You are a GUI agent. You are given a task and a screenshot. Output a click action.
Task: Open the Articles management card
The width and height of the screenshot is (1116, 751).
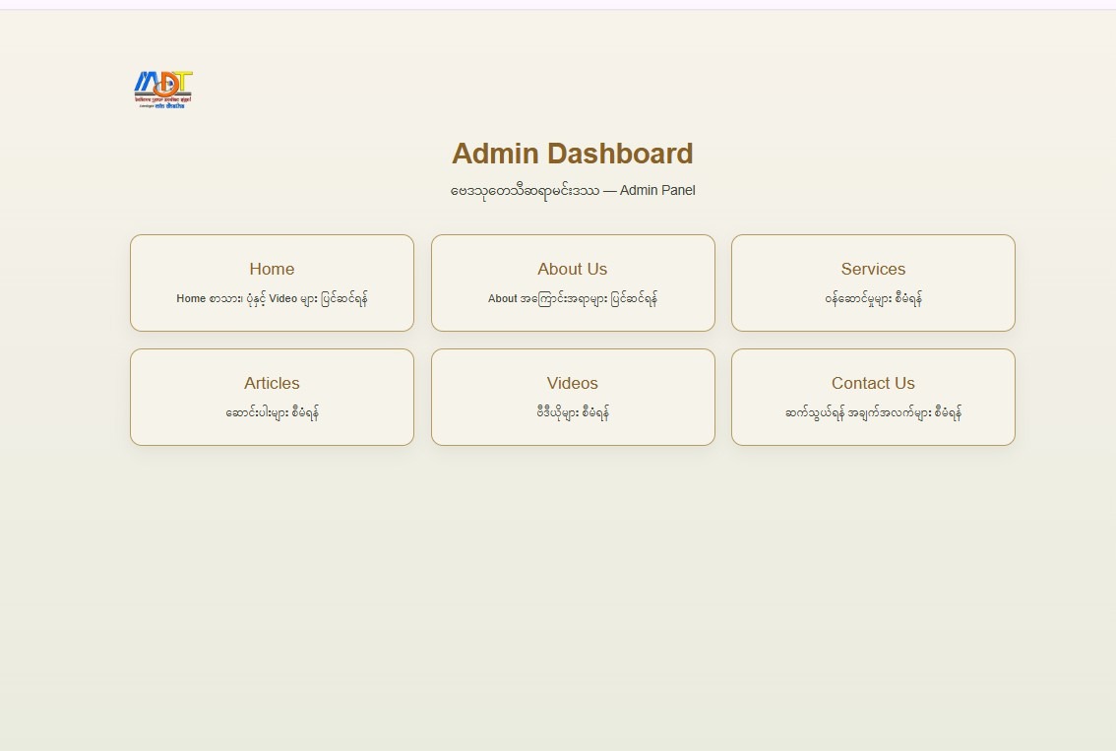click(x=272, y=398)
